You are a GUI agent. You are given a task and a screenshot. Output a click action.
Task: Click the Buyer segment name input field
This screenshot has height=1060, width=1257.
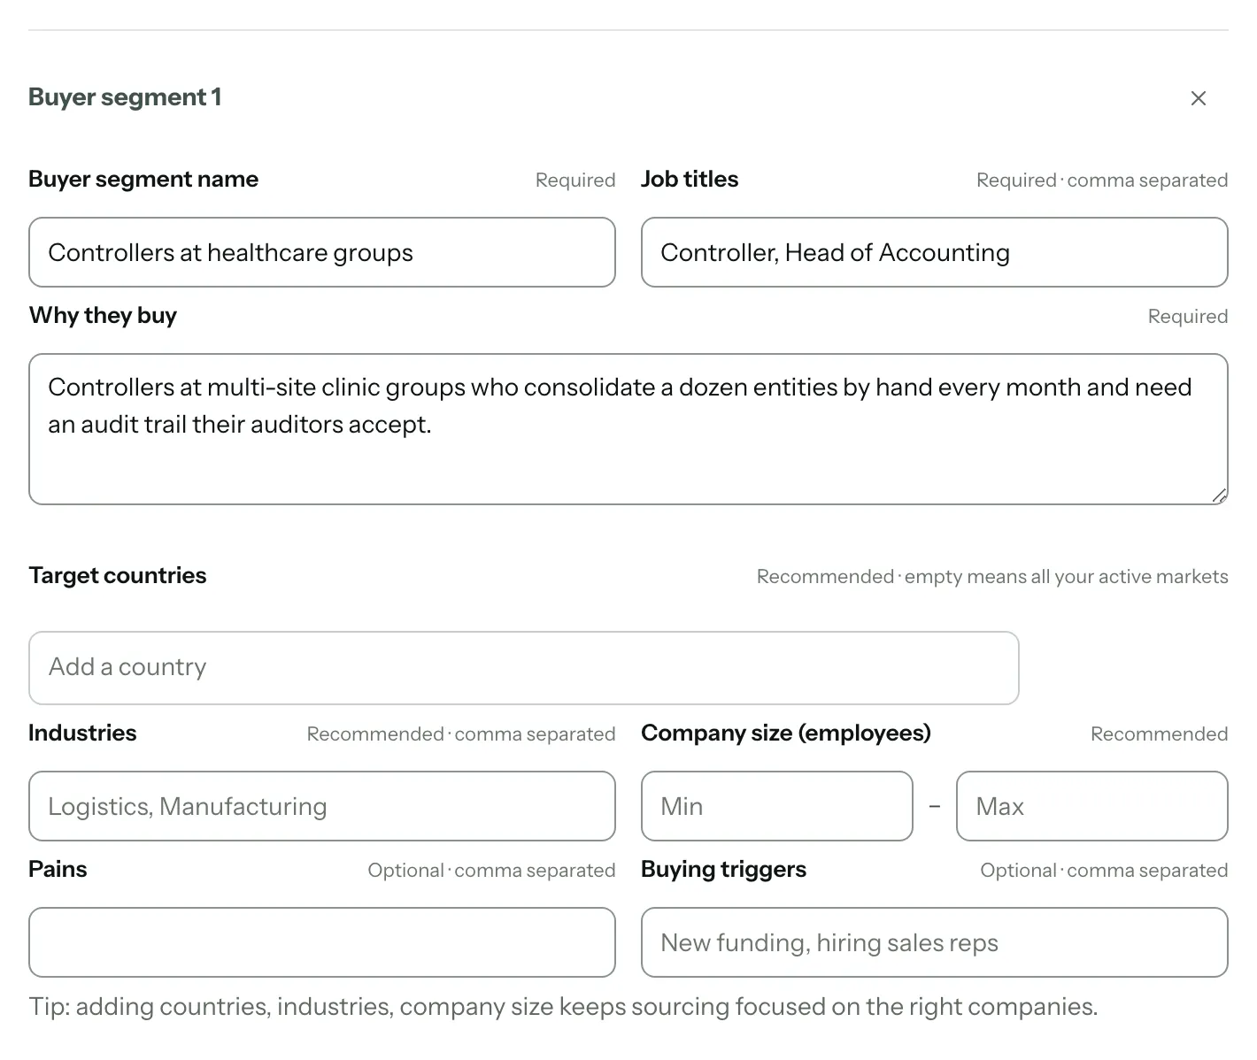(322, 252)
